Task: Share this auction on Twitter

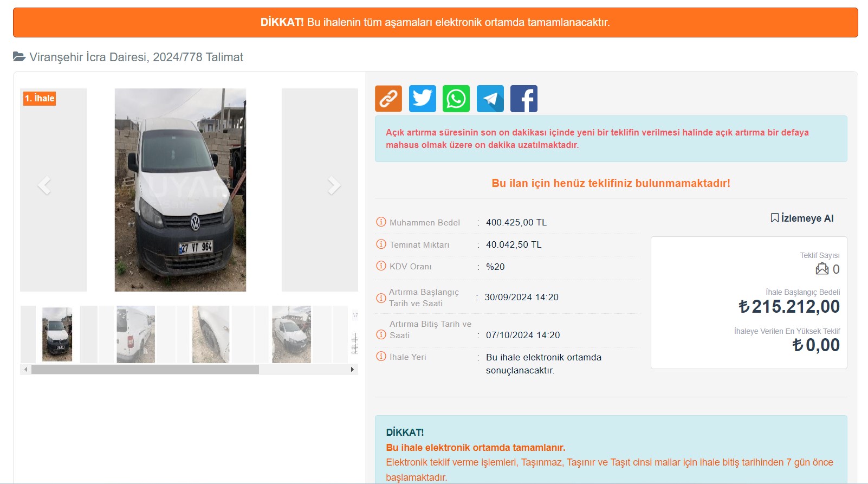Action: point(422,99)
